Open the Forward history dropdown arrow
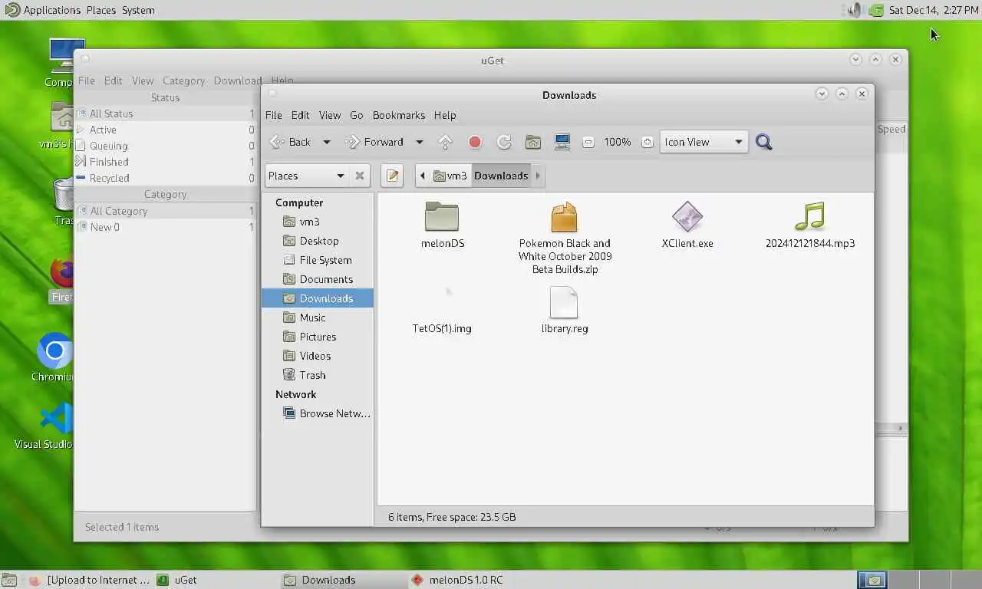982x589 pixels. pos(419,142)
